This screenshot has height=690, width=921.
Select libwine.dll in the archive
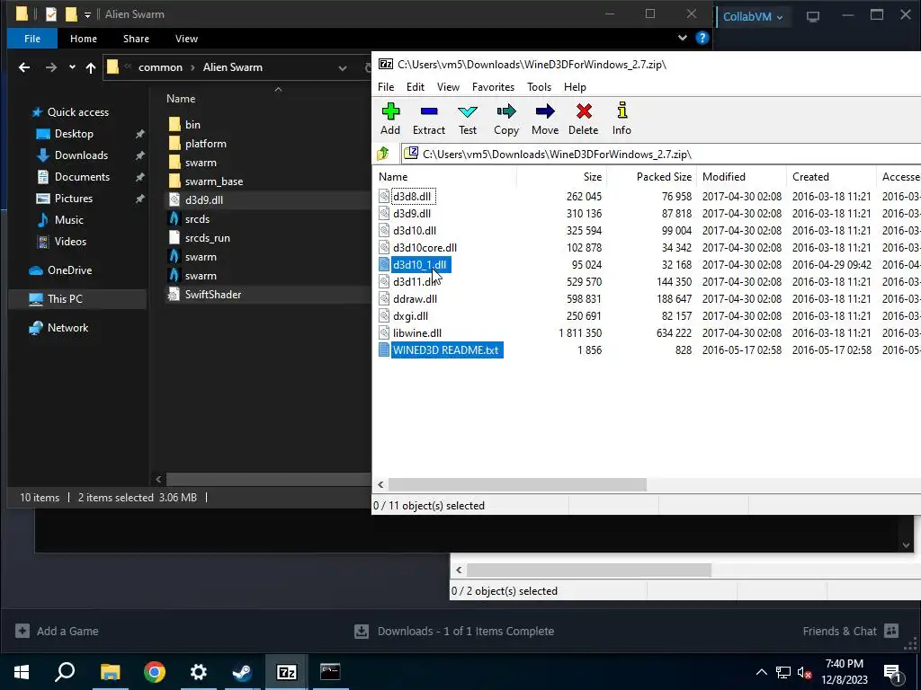[417, 333]
